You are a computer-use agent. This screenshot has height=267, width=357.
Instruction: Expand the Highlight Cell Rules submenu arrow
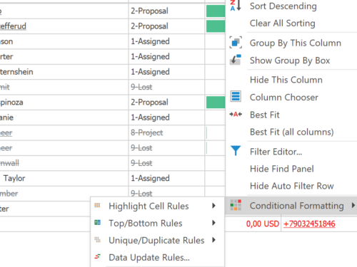213,206
